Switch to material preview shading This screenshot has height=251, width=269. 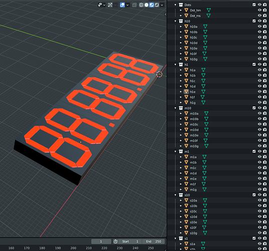click(151, 5)
